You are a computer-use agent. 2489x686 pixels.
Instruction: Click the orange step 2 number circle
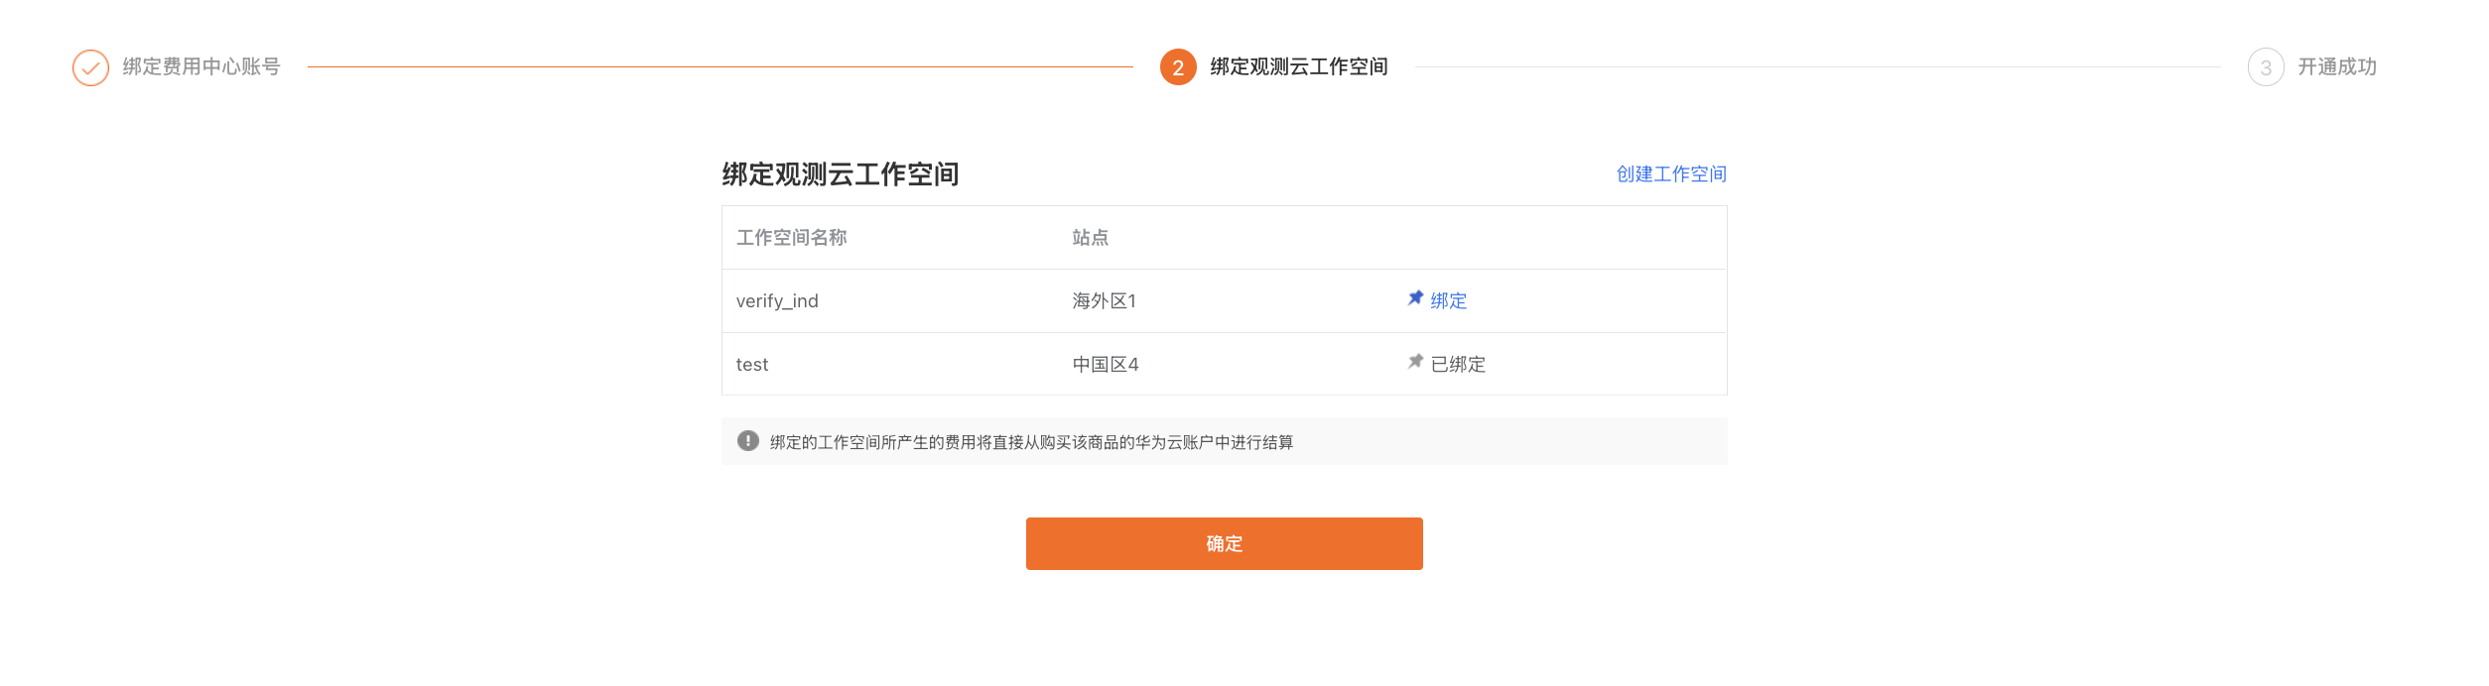1178,67
